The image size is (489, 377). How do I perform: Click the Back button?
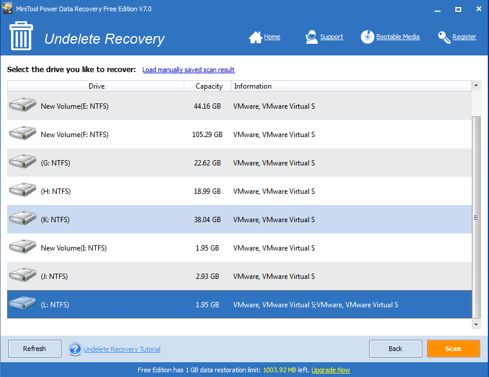point(396,349)
